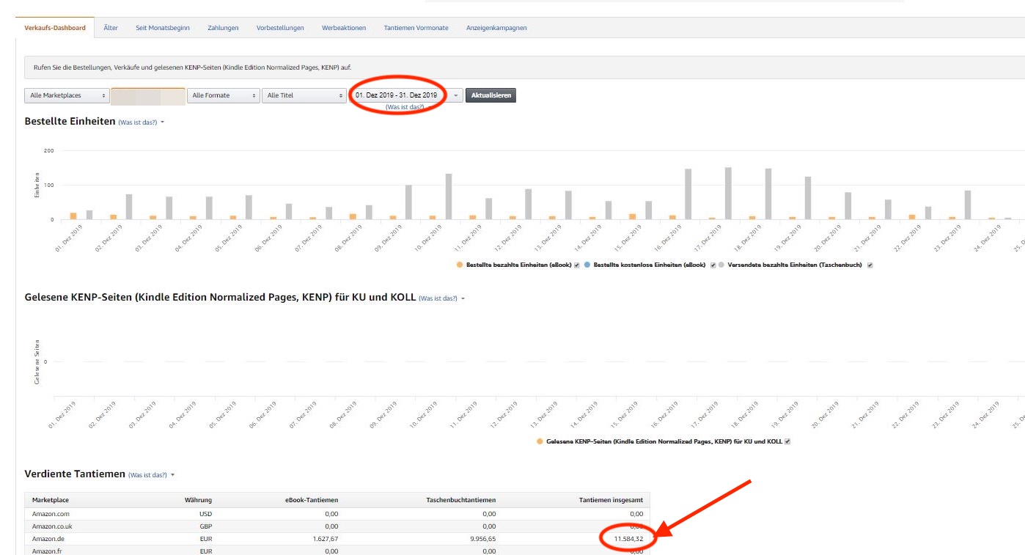Click the GBP currency cell
Image resolution: width=1025 pixels, height=555 pixels.
pyautogui.click(x=205, y=526)
